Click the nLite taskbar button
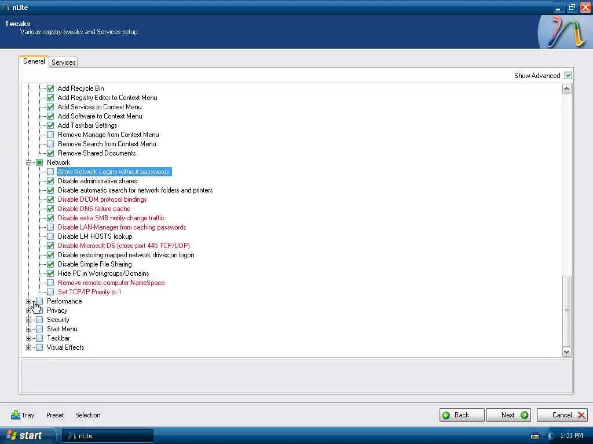 coord(107,436)
